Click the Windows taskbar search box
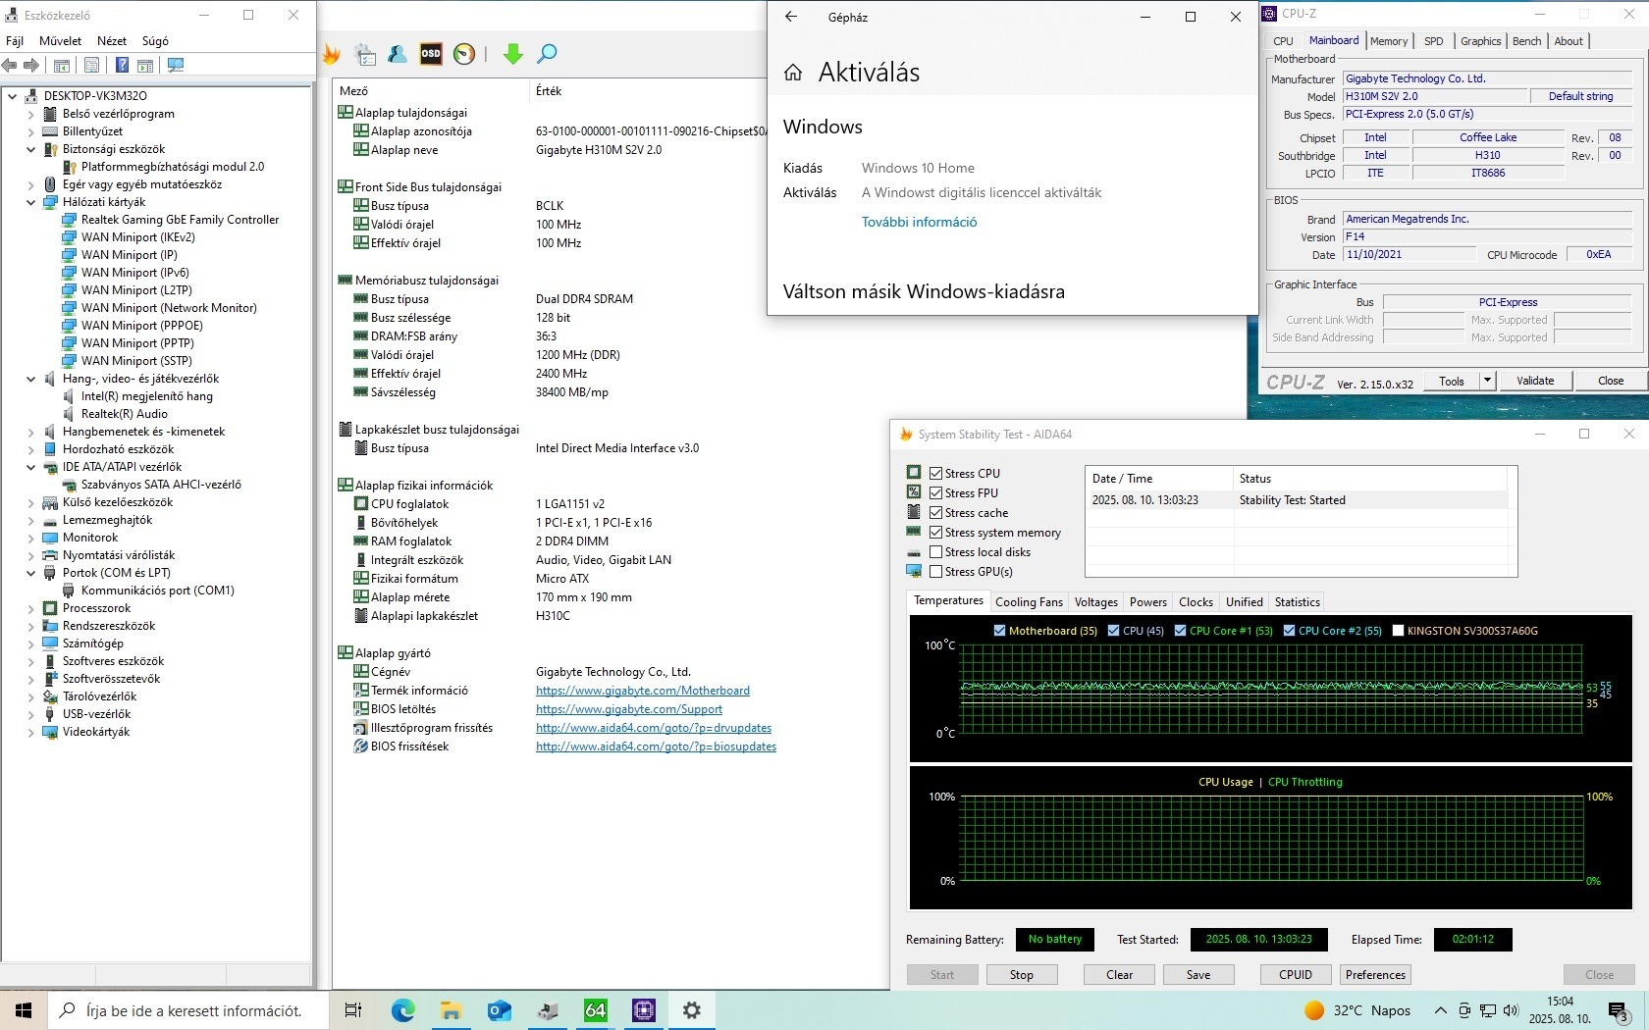Image resolution: width=1649 pixels, height=1030 pixels. [192, 1010]
